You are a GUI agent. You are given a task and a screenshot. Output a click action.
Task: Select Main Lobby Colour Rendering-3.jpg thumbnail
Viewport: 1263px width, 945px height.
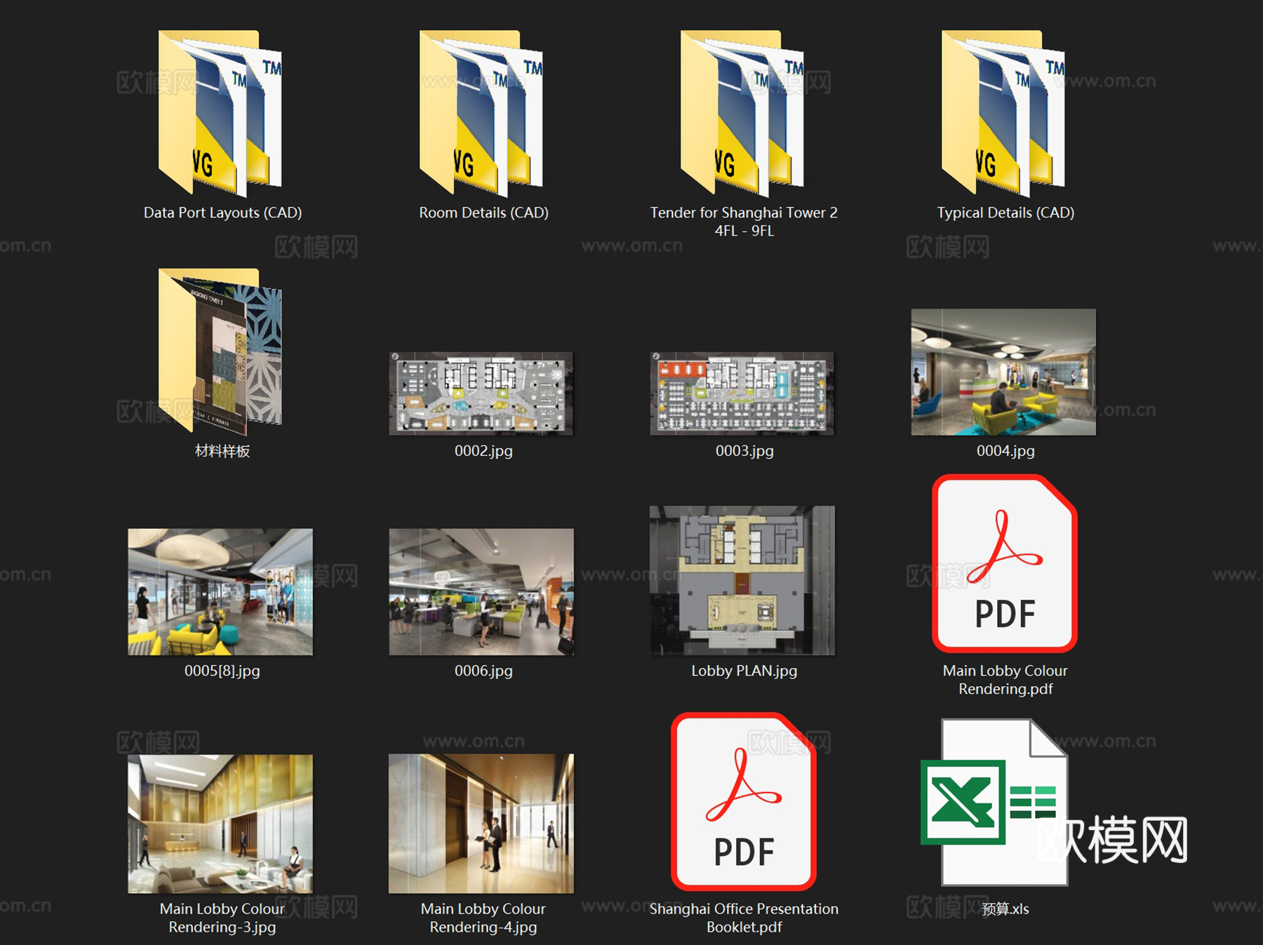[220, 824]
